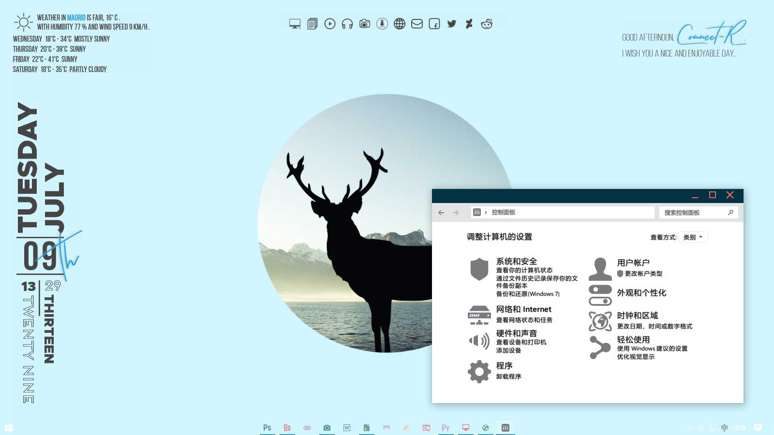The width and height of the screenshot is (774, 435).
Task: Open the Facebook icon in top dock
Action: click(434, 24)
